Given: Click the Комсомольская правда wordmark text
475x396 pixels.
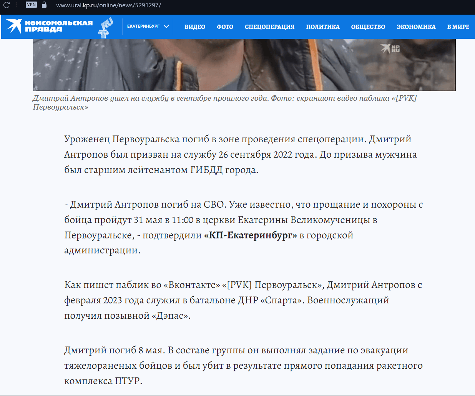Looking at the screenshot, I should 58,26.
